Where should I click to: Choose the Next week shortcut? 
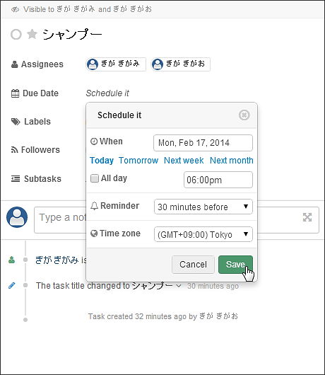pos(184,161)
